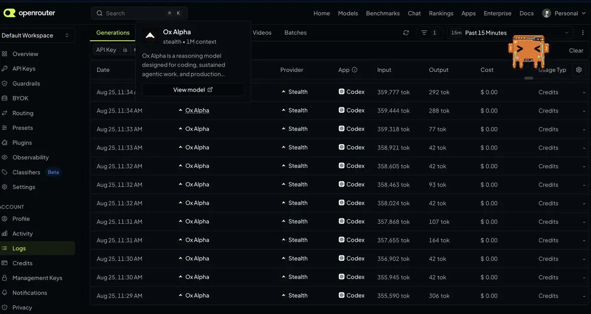
Task: Sort by Date column header
Action: pos(103,70)
